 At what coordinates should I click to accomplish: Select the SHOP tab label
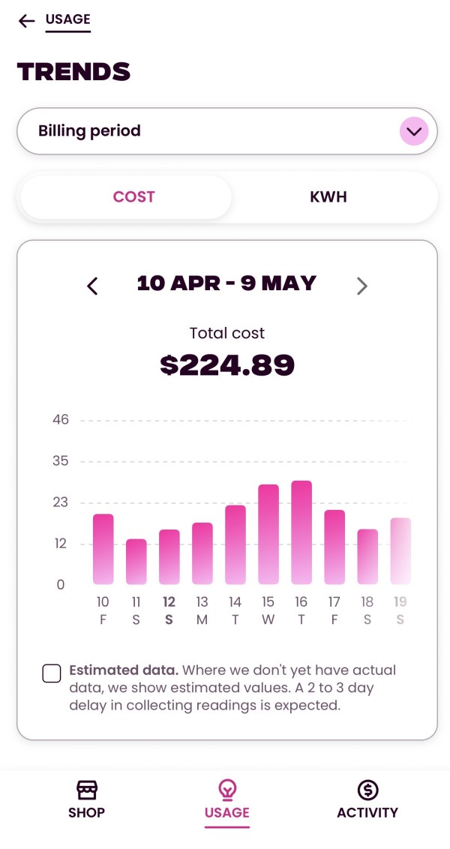pos(87,813)
